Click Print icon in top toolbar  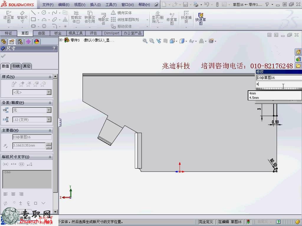point(196,4)
